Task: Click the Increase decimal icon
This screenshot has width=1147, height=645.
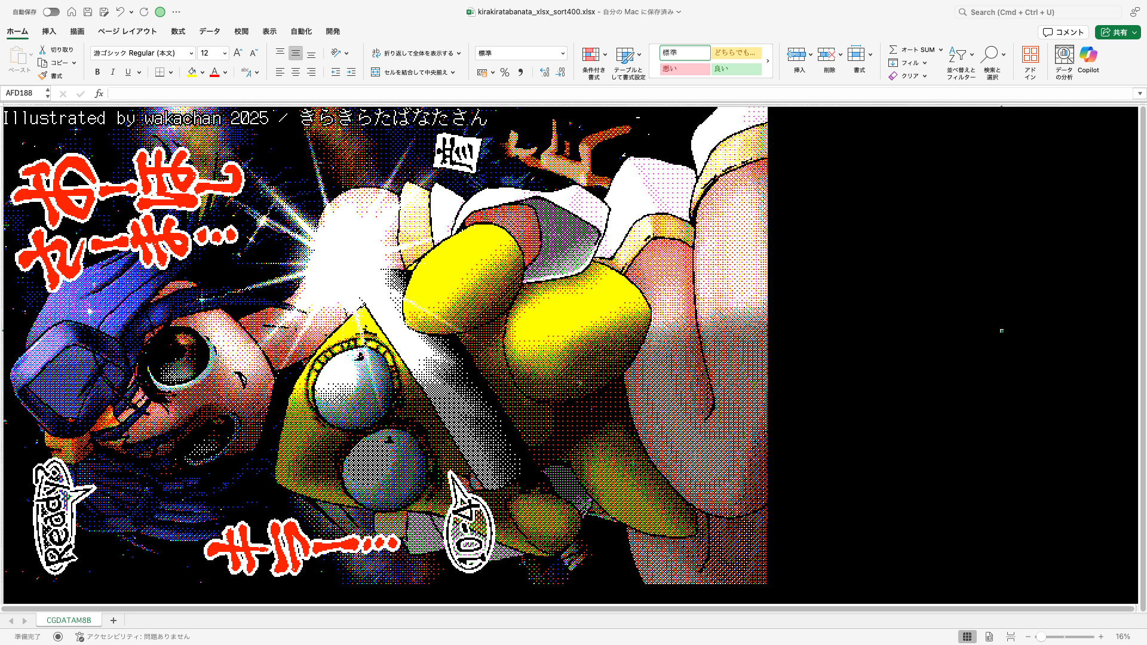Action: [544, 72]
